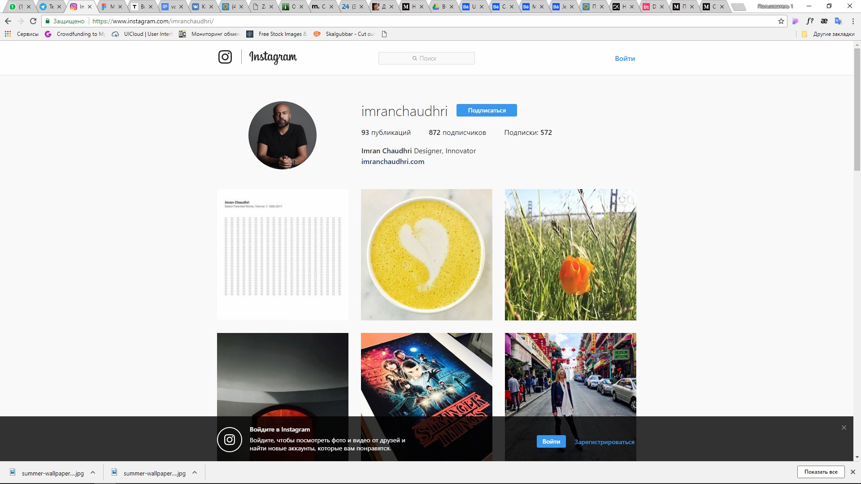The width and height of the screenshot is (861, 484).
Task: Open the Stranger Things poster post
Action: [x=426, y=375]
